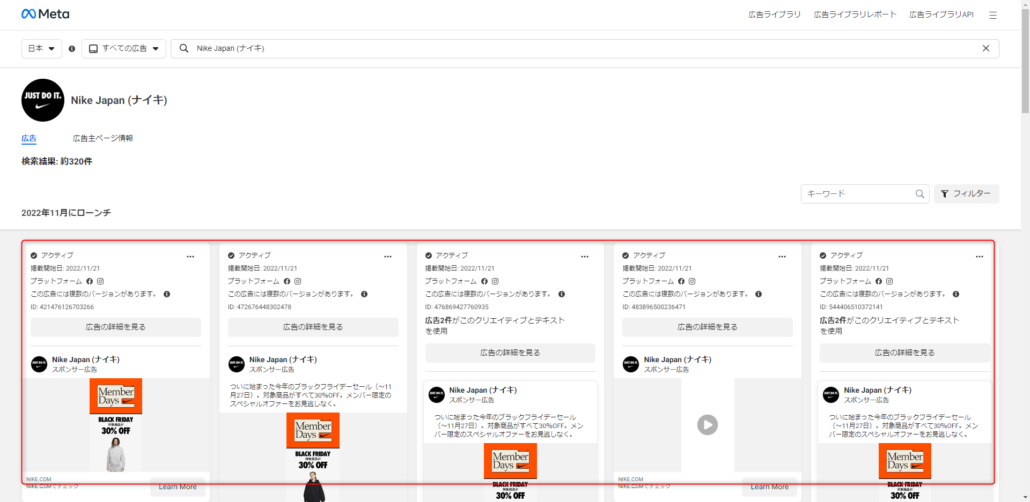The height and width of the screenshot is (502, 1030).
Task: Click the info icon beside country selector
Action: click(72, 49)
